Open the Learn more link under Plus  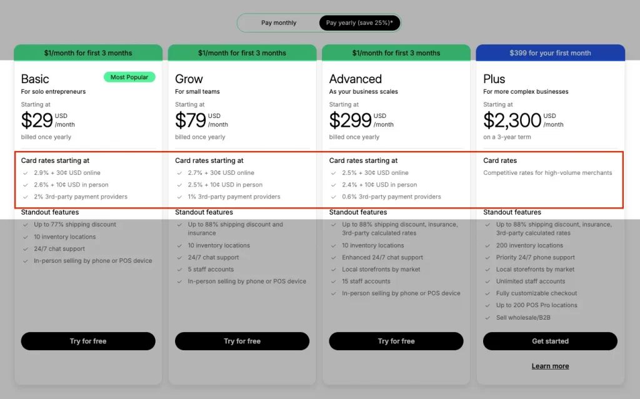click(550, 366)
